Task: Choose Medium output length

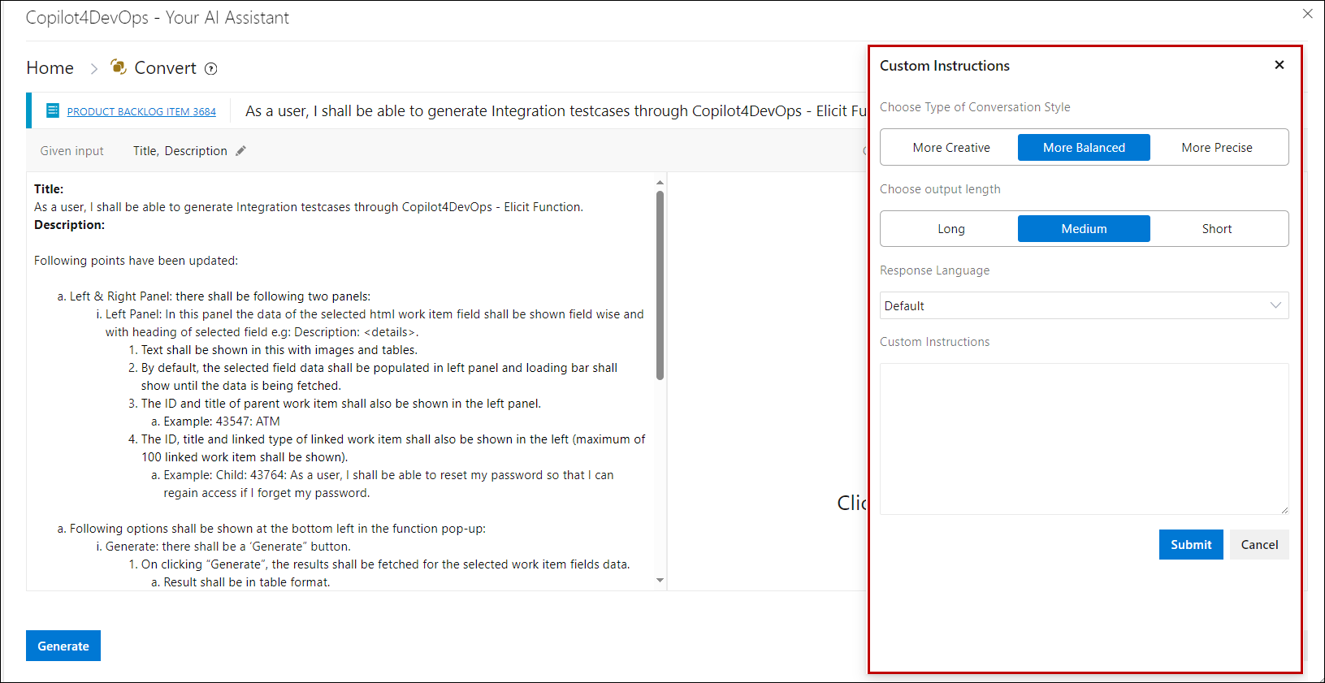Action: 1084,229
